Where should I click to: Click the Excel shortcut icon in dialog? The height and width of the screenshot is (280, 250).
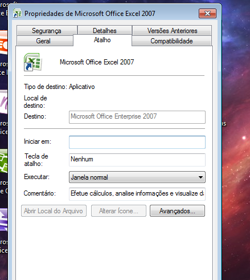coord(32,62)
